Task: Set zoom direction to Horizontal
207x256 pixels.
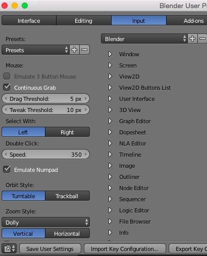Action: (67, 233)
